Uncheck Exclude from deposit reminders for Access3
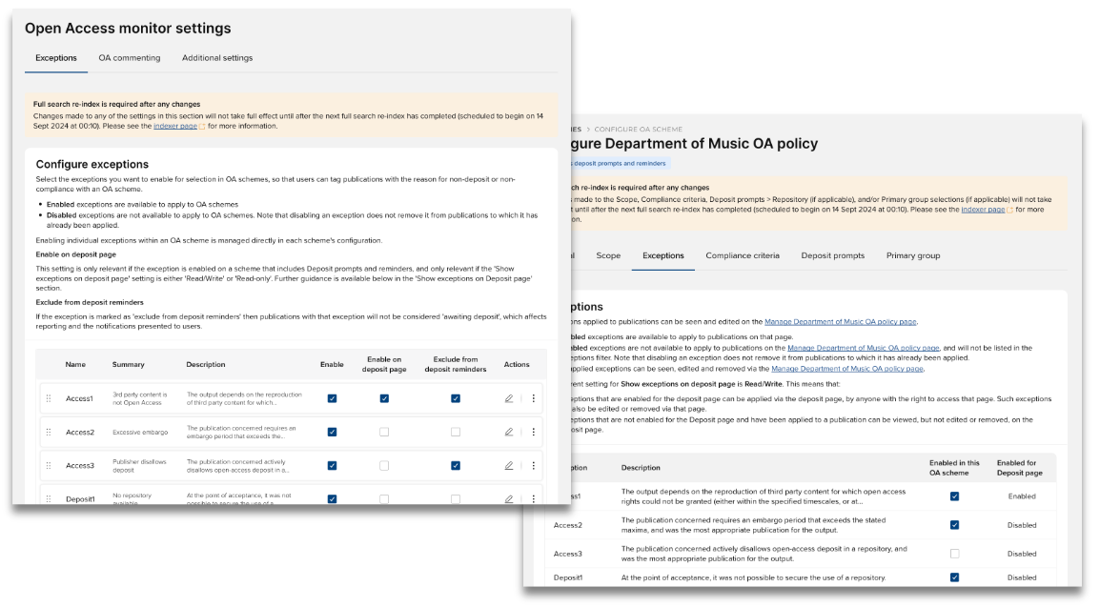Image resolution: width=1100 pixels, height=607 pixels. pos(456,465)
